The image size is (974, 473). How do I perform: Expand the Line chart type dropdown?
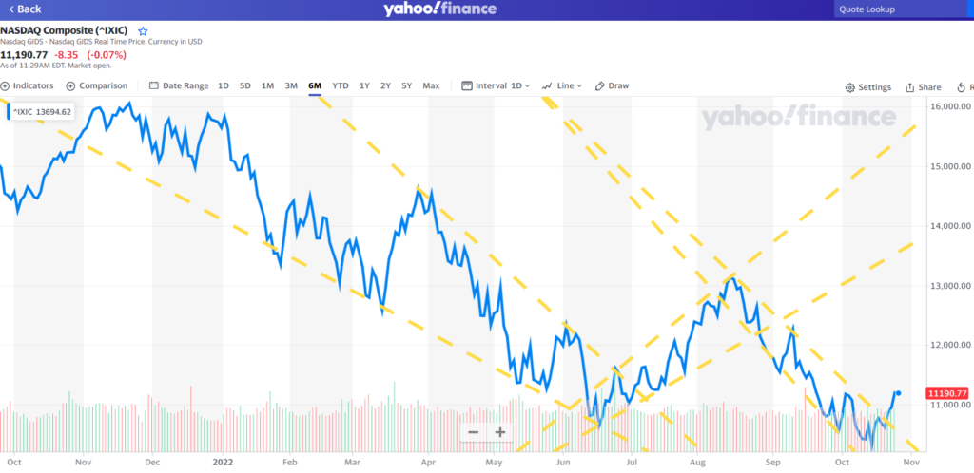(561, 85)
